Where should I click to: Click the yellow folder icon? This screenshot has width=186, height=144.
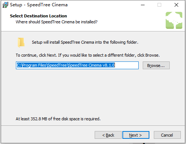[21, 43]
